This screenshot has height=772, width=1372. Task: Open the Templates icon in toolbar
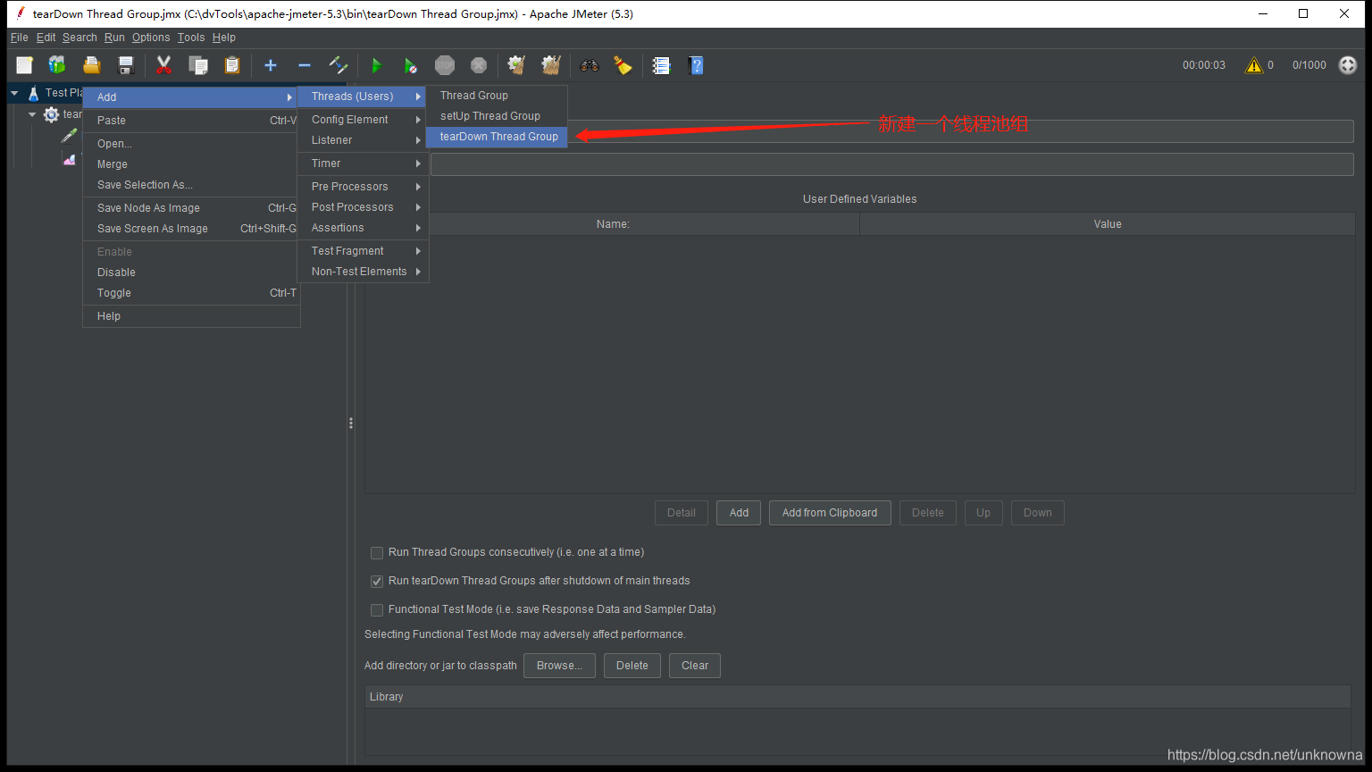(57, 65)
